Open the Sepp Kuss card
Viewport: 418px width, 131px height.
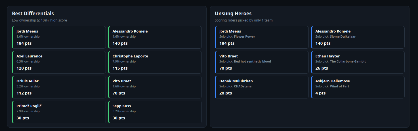click(x=155, y=112)
